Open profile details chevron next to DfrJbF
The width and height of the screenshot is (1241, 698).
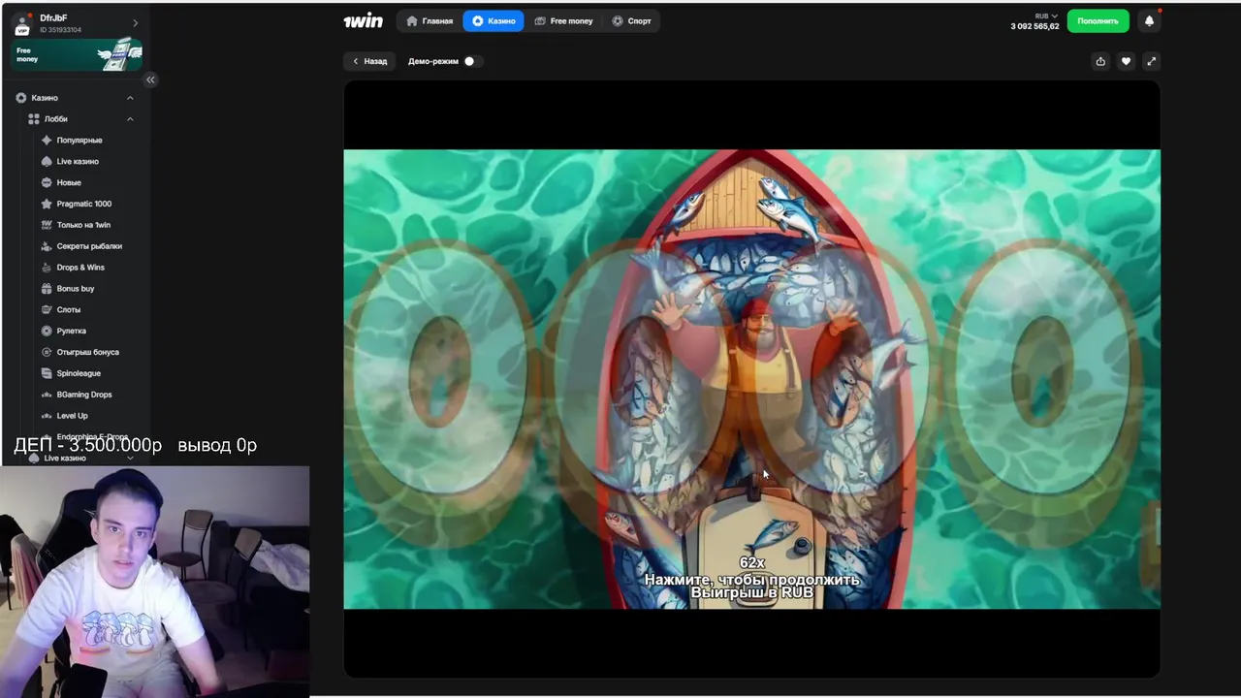click(x=135, y=23)
